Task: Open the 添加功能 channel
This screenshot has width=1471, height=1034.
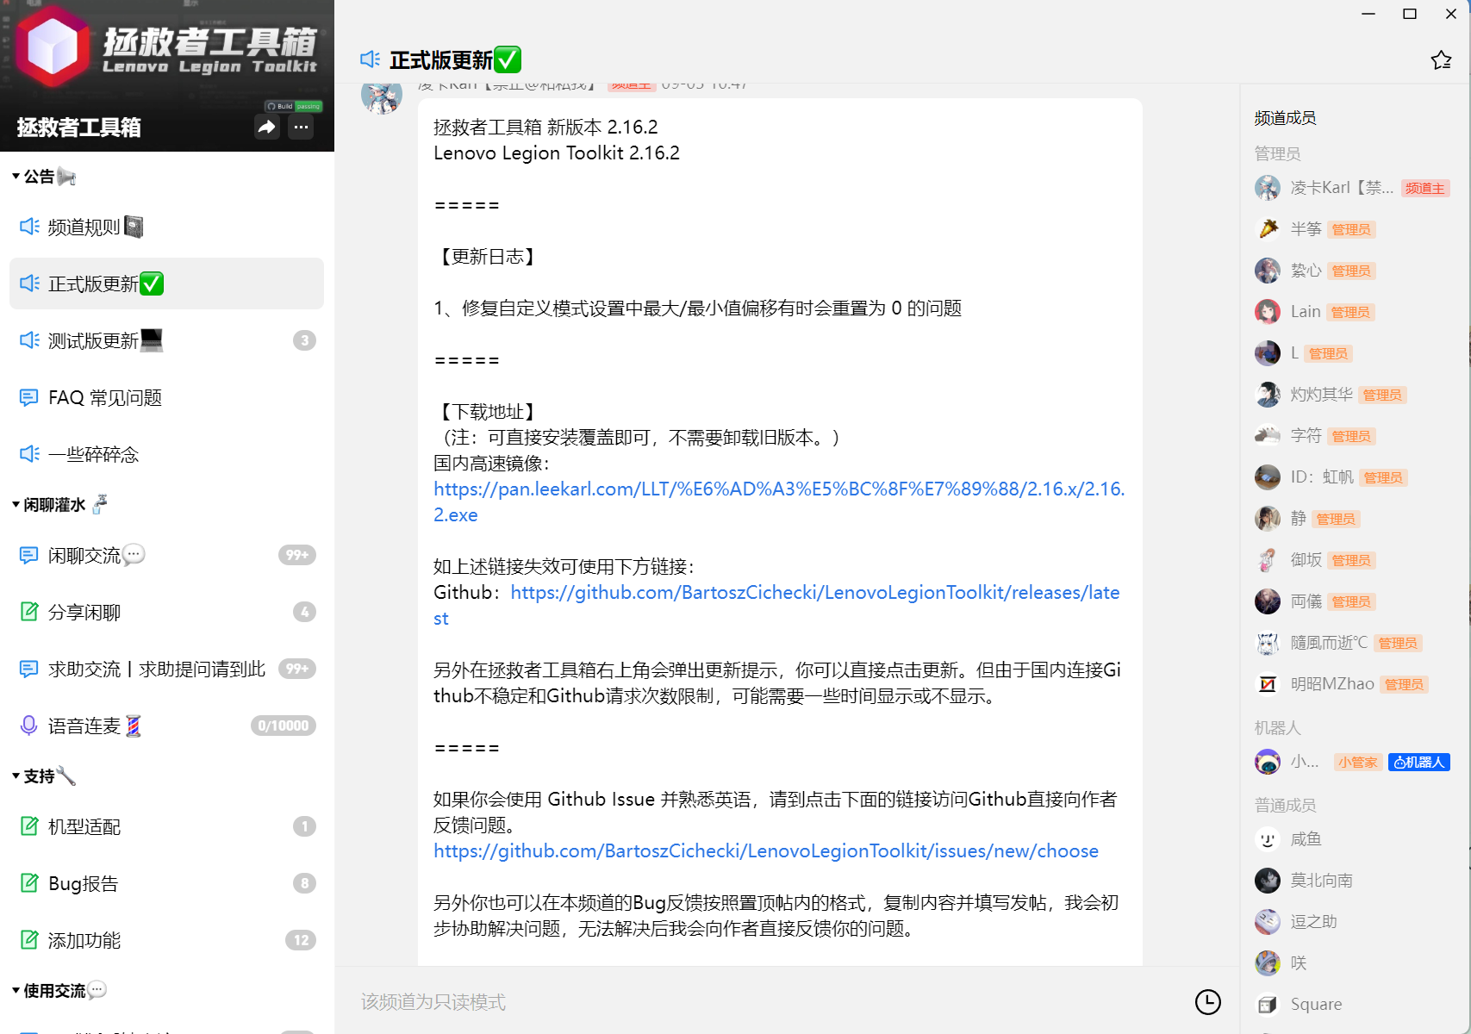Action: click(x=166, y=940)
